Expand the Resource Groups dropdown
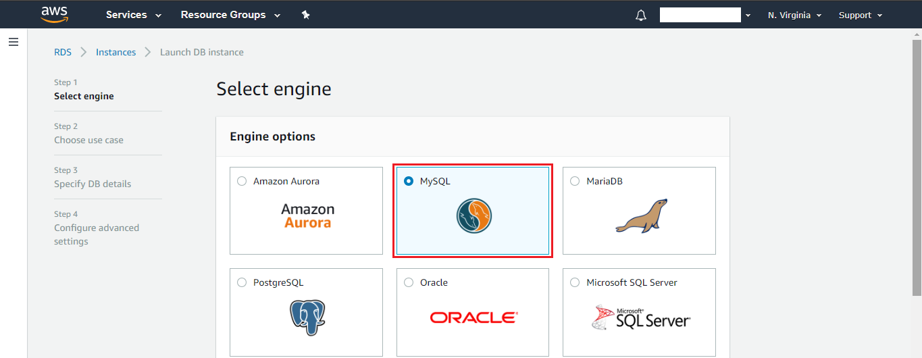This screenshot has width=922, height=358. 230,15
